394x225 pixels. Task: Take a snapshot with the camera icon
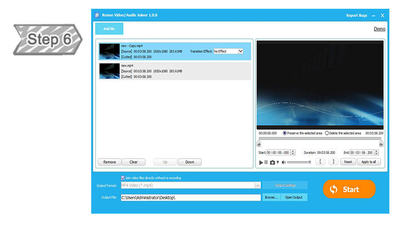pyautogui.click(x=272, y=162)
